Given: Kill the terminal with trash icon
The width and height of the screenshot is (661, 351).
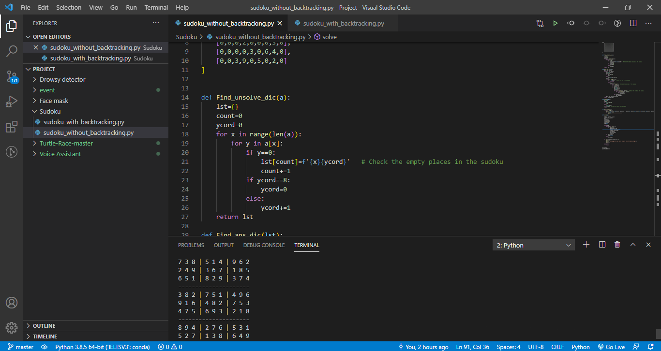Looking at the screenshot, I should tap(617, 245).
